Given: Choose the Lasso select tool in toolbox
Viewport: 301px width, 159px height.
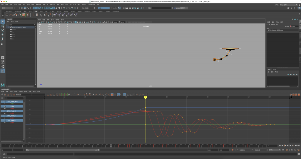Looking at the screenshot, I should (2, 26).
